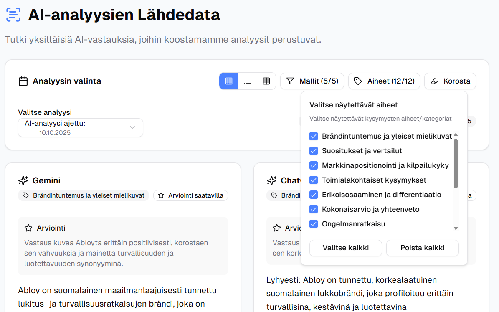Open Mallit (5/5) filter dropdown
This screenshot has height=312, width=499.
click(312, 81)
